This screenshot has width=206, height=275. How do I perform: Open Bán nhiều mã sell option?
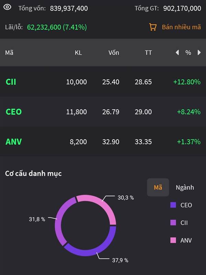181,27
